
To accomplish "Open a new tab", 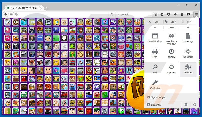I will pos(47,8).
